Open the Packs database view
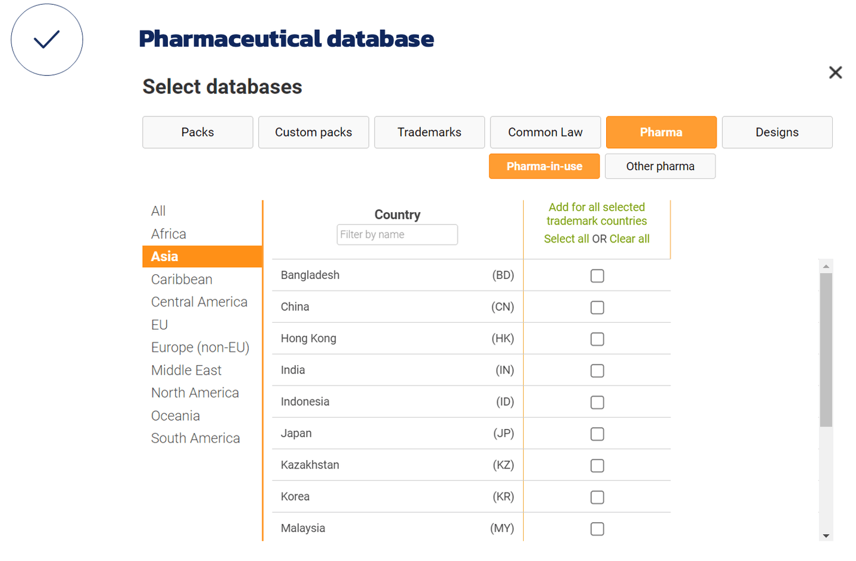Viewport: 856px width, 561px height. click(x=197, y=132)
